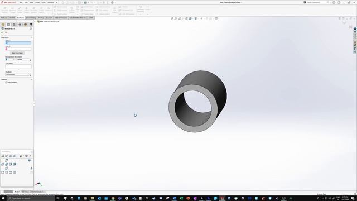Open help for the MidSurface1 PropertyManager
The width and height of the screenshot is (357, 201).
[31, 28]
